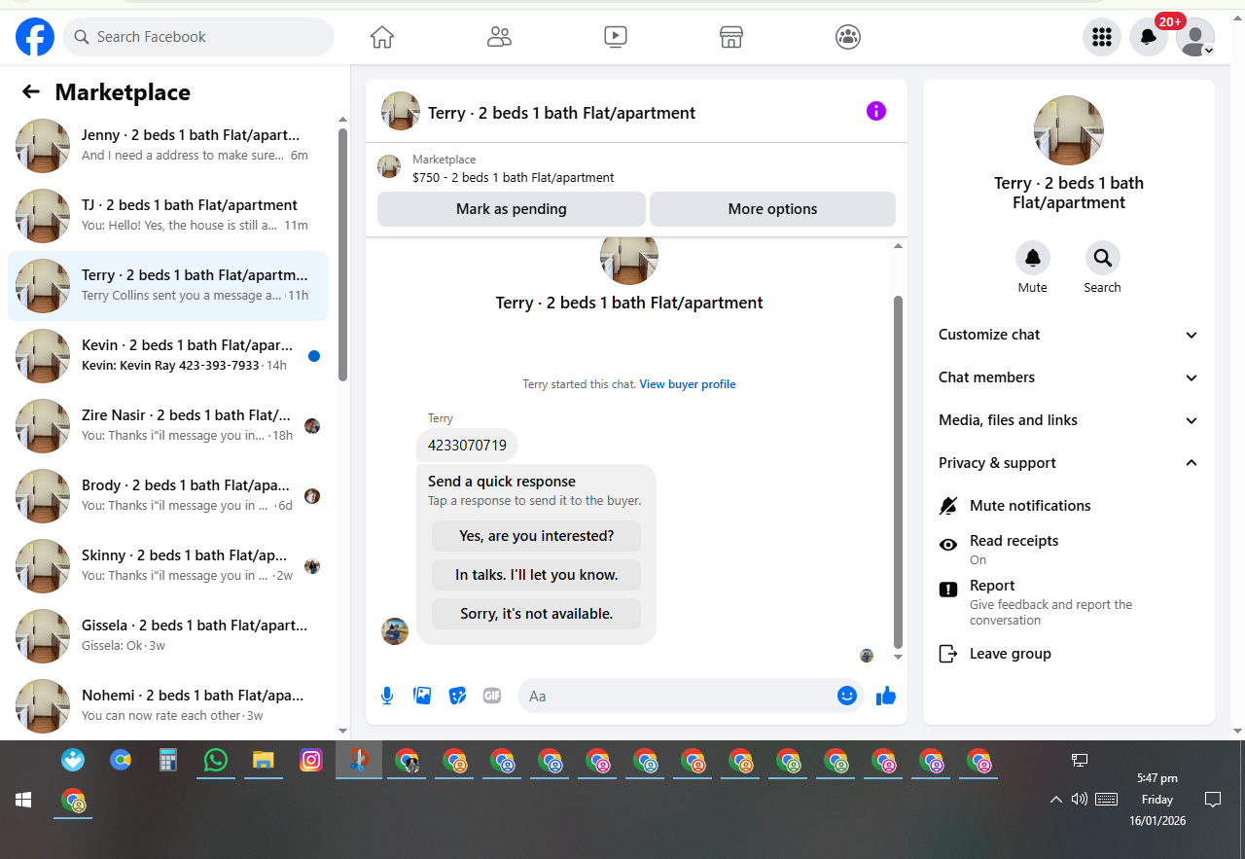The image size is (1245, 859).
Task: Click the touch keyboard icon in system tray
Action: click(1106, 800)
